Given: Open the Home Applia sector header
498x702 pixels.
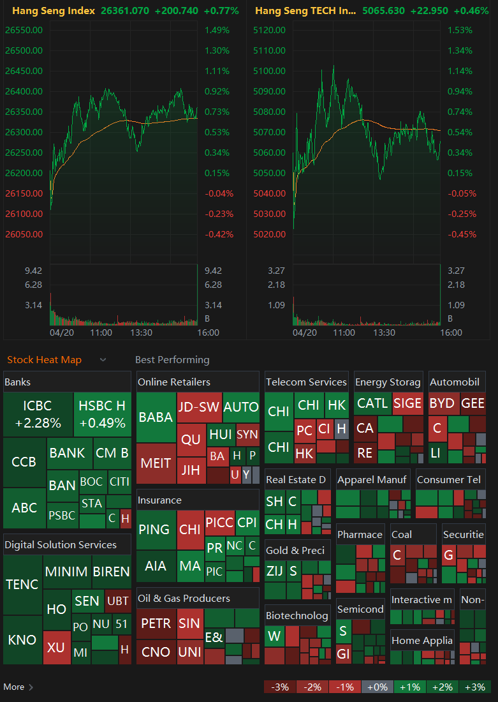Looking at the screenshot, I should pyautogui.click(x=422, y=641).
